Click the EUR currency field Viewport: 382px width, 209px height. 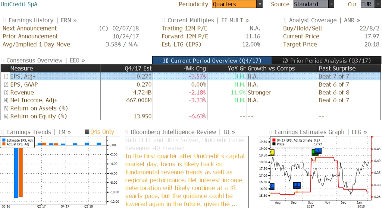(x=369, y=4)
